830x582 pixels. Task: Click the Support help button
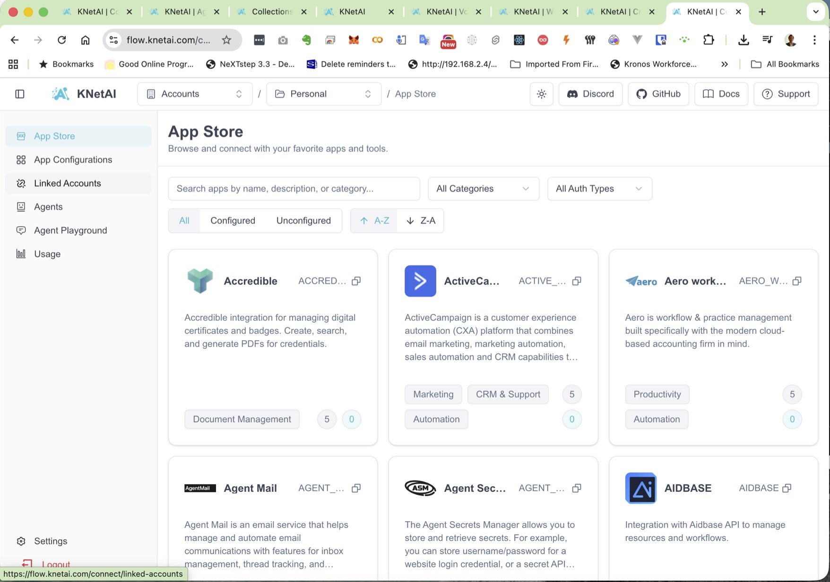(786, 94)
